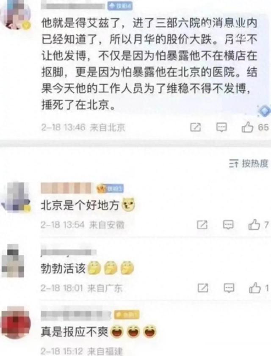Tap the main post text about 北京
The width and height of the screenshot is (271, 356).
(x=149, y=64)
